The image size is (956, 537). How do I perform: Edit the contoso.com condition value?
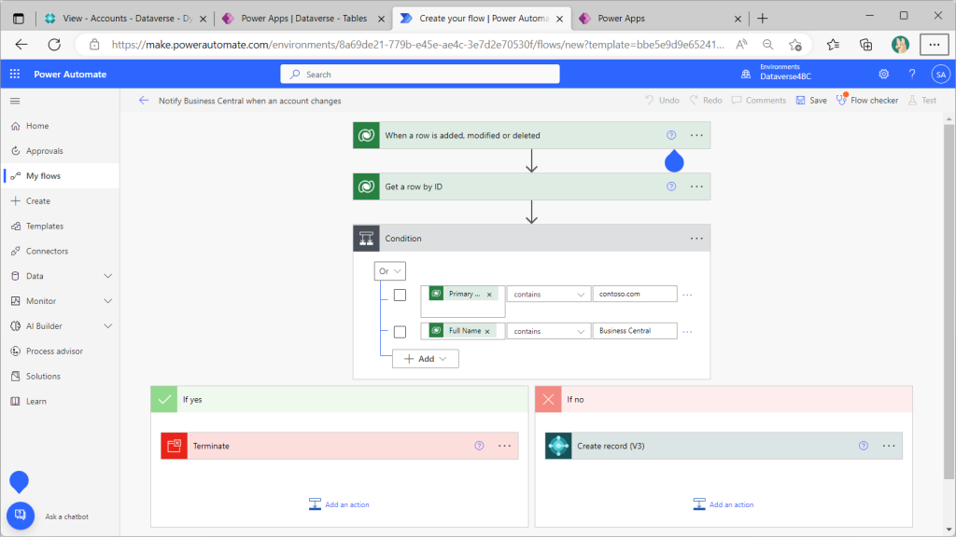635,294
